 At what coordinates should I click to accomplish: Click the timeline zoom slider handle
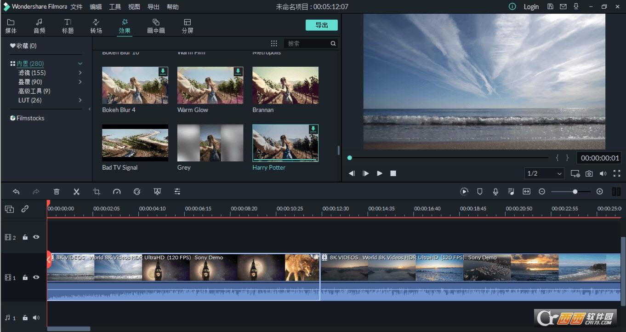pyautogui.click(x=575, y=192)
